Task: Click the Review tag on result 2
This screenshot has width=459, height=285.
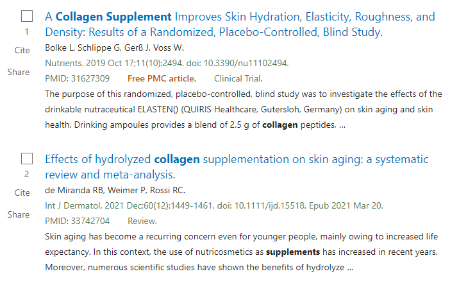Action: [x=142, y=221]
